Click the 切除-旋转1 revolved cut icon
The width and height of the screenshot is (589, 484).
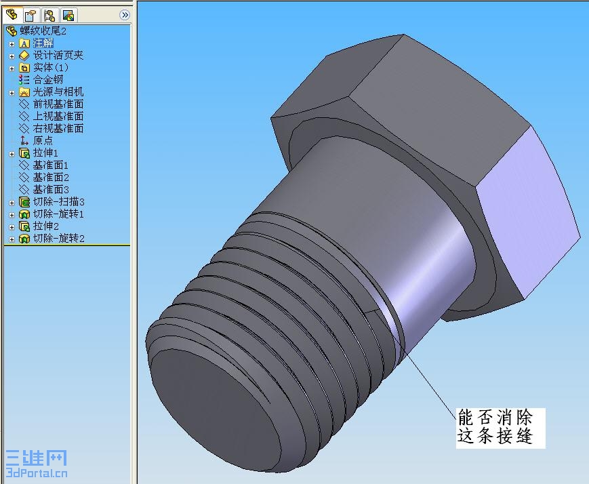pyautogui.click(x=24, y=214)
